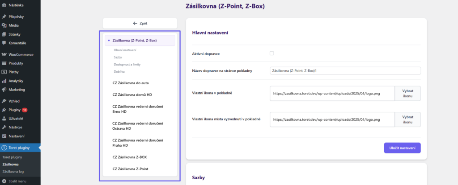Focus the Název dopravce na stránce pokladny field
This screenshot has width=458, height=185.
[345, 71]
